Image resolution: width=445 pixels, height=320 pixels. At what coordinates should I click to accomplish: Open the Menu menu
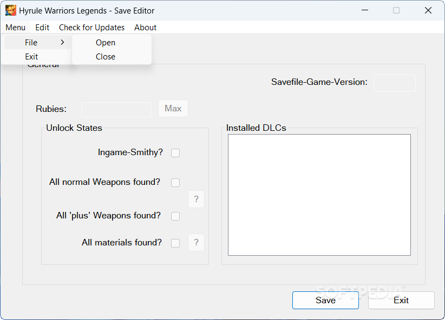pos(16,28)
